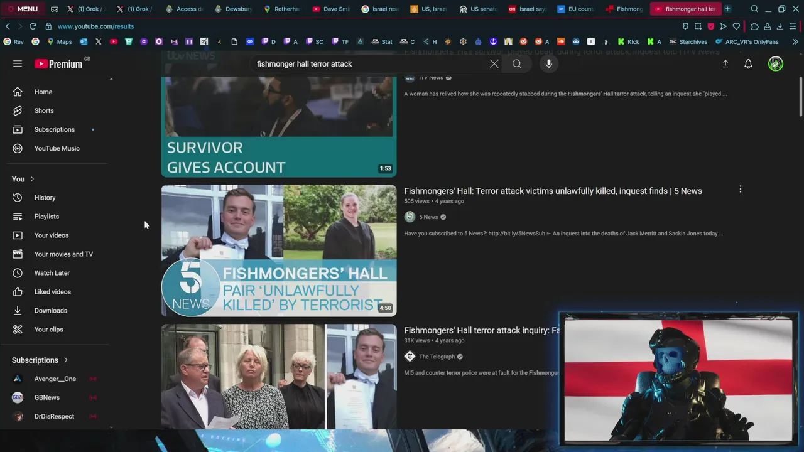The width and height of the screenshot is (804, 452).
Task: Open YouTube Music in the sidebar
Action: (58, 148)
